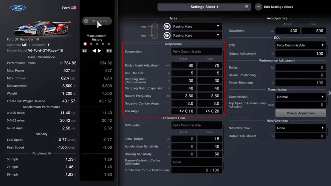331x186 pixels.
Task: Adjust the Front/Rear Torque Distribution control
Action: [196, 170]
